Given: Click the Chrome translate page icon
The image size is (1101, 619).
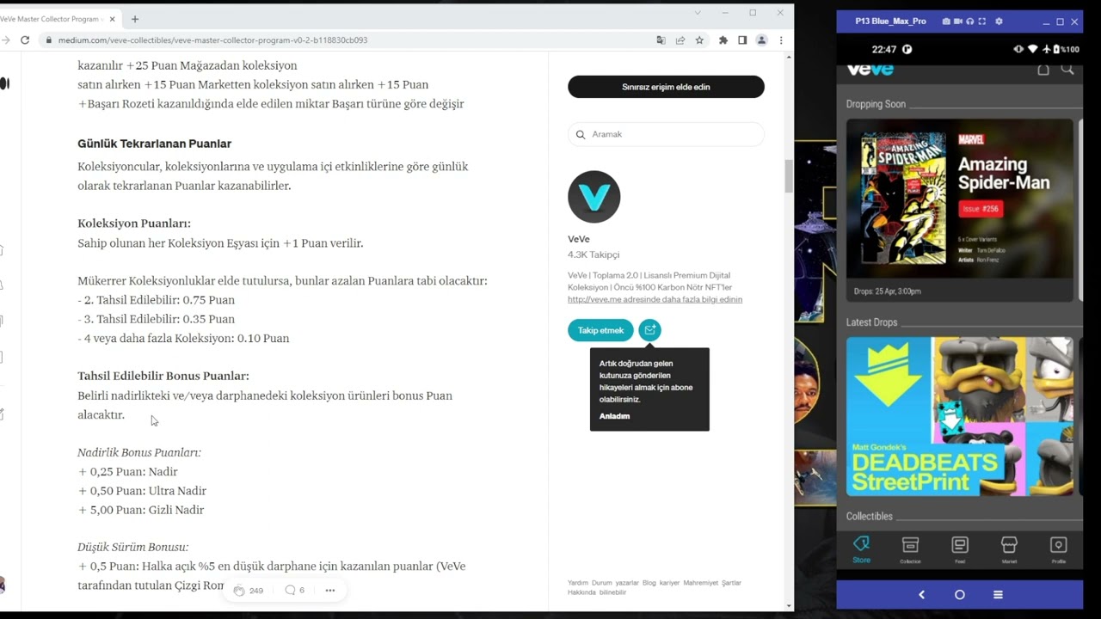Looking at the screenshot, I should (661, 40).
